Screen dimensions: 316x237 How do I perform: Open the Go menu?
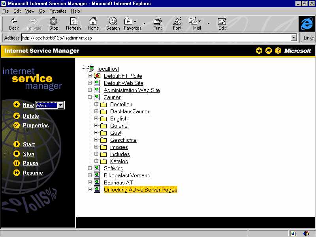coord(42,11)
